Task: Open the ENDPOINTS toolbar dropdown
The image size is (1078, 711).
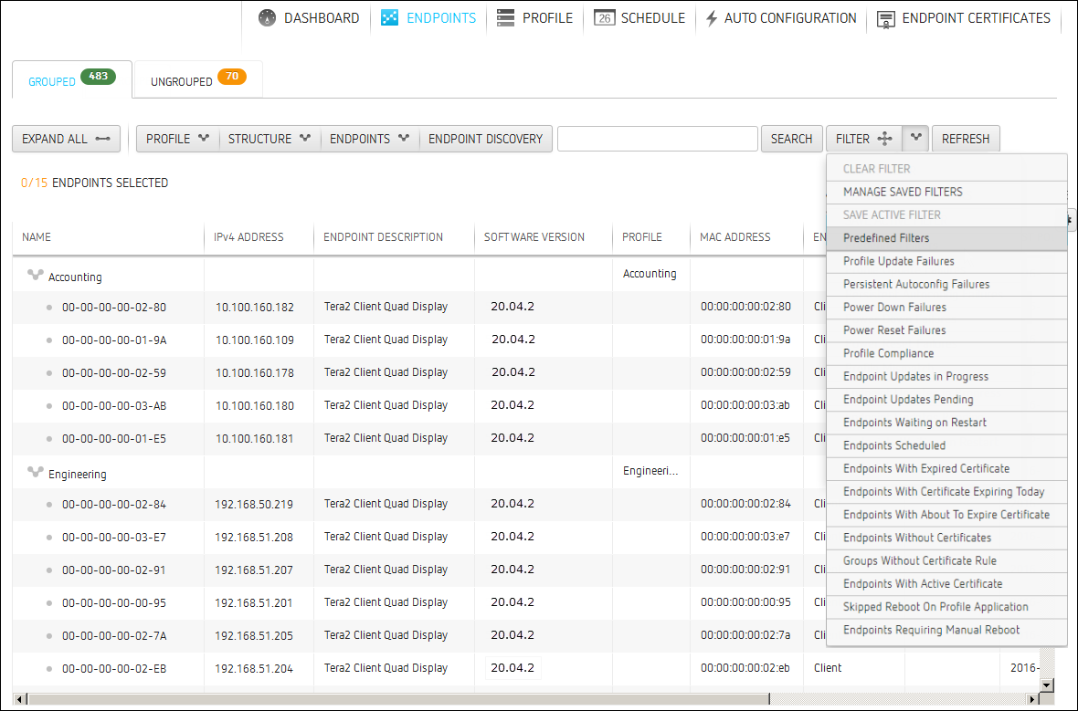Action: point(369,139)
